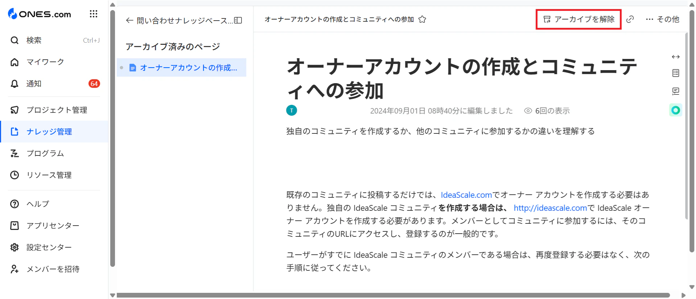Click the ONES.com logo
This screenshot has width=696, height=299.
(40, 14)
